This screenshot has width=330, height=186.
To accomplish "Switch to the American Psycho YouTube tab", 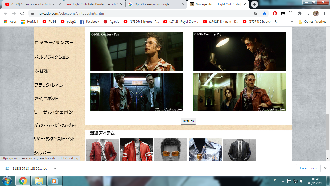I will 30,4.
